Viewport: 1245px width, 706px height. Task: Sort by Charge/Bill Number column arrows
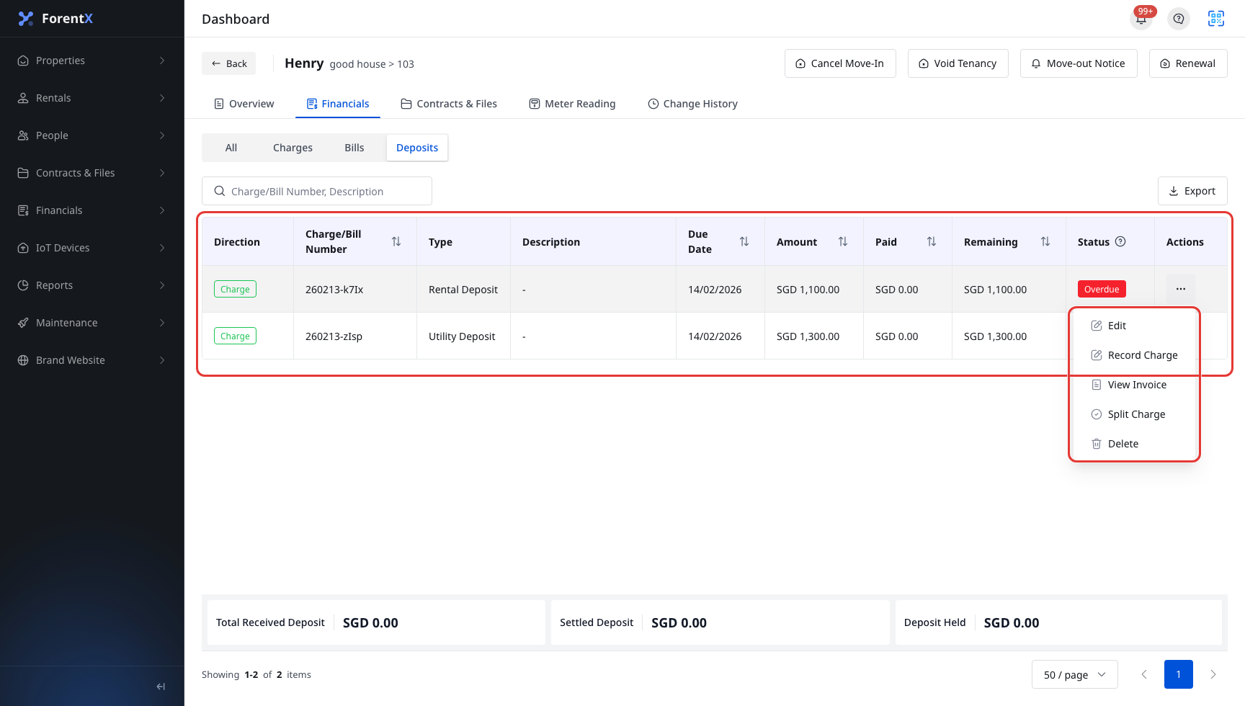pos(396,241)
